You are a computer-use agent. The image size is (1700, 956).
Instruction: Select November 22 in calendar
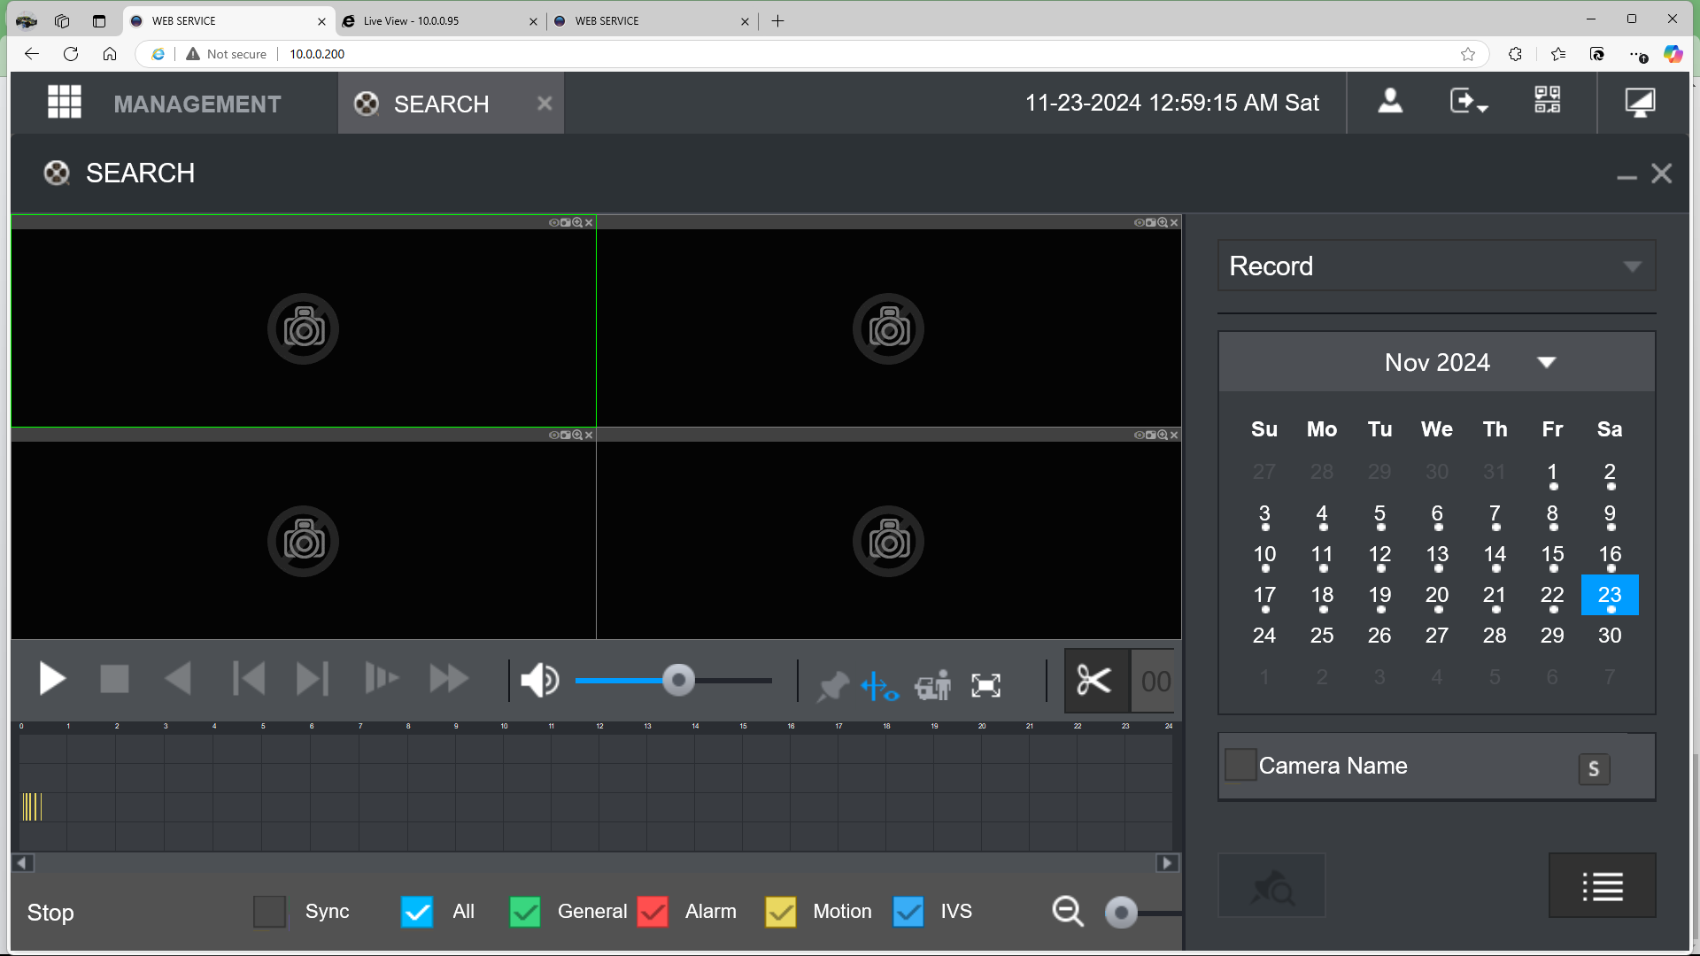1552,596
